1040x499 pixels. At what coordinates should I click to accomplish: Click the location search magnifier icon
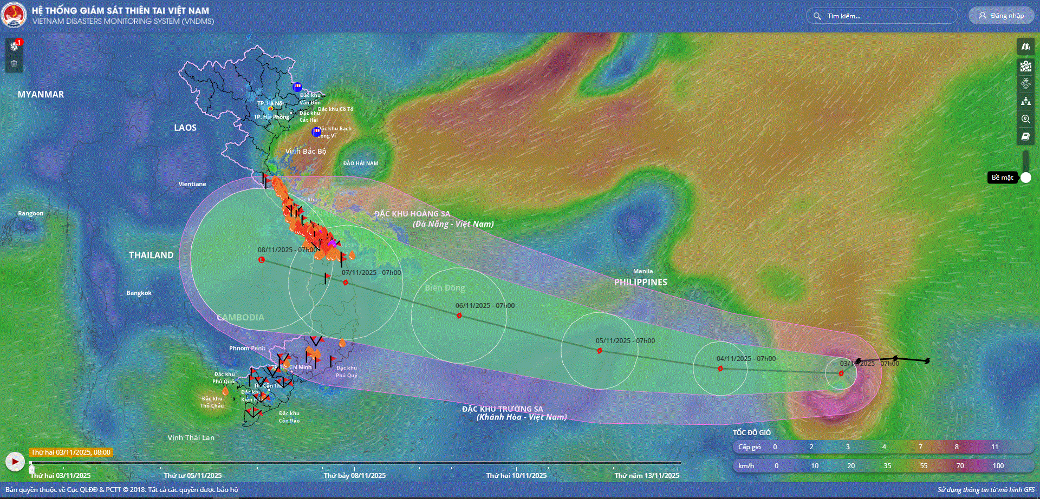(1025, 119)
